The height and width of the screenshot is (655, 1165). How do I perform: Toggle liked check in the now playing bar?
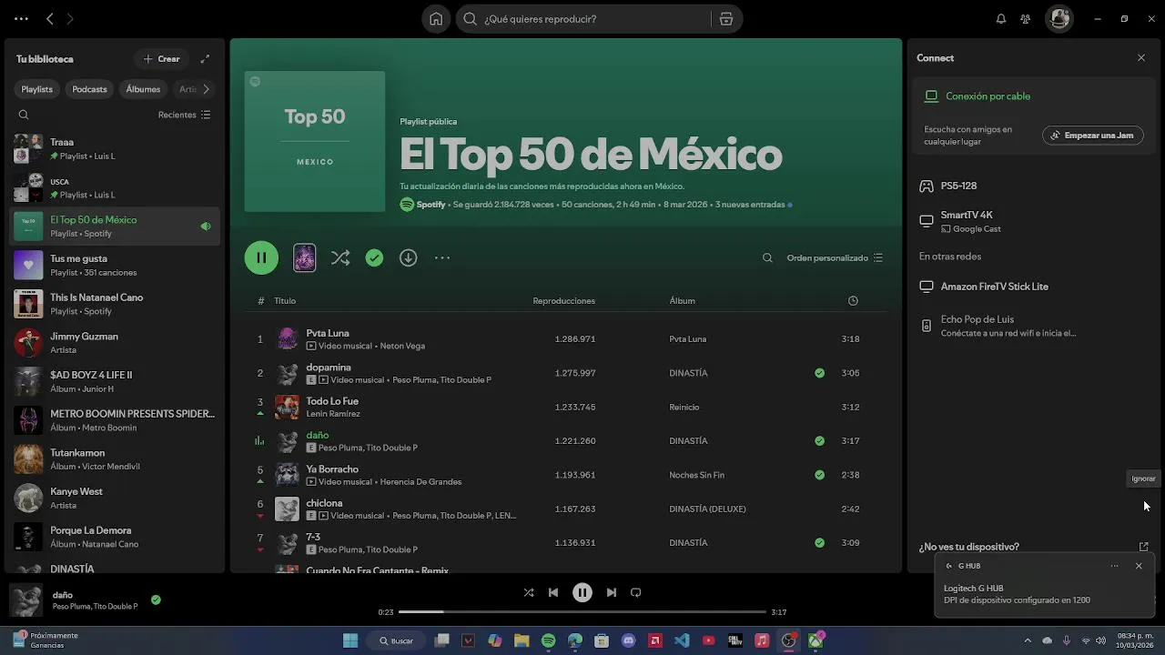tap(156, 600)
